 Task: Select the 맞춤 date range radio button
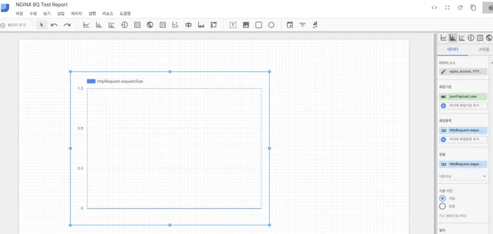[x=442, y=206]
